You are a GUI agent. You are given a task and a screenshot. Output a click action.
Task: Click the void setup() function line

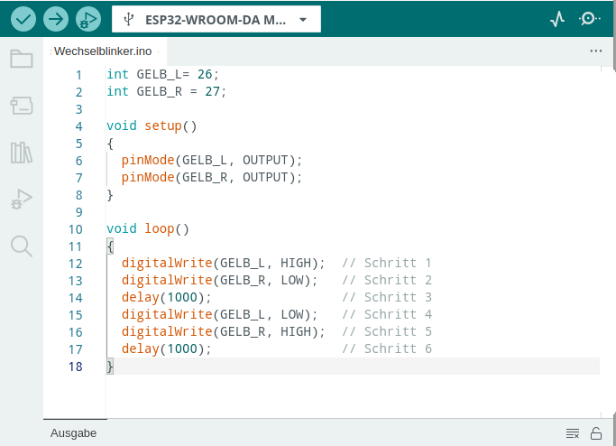click(152, 126)
